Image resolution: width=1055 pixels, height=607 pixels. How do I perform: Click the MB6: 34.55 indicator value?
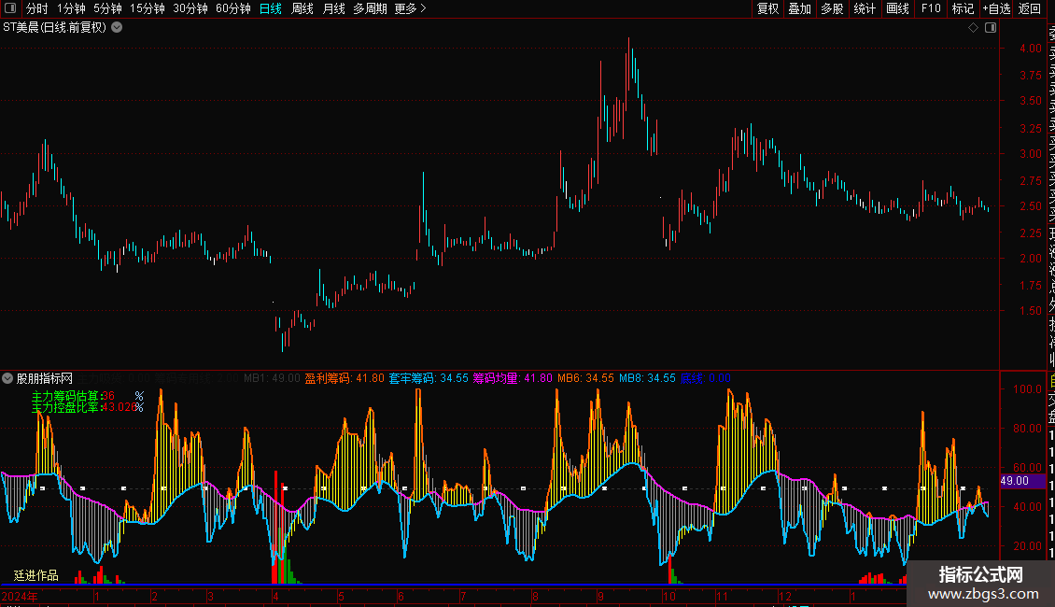pos(585,378)
